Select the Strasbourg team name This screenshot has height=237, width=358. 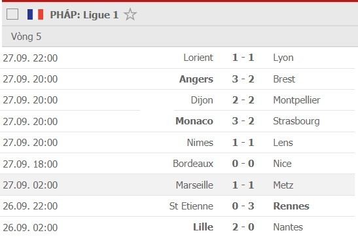(x=296, y=121)
